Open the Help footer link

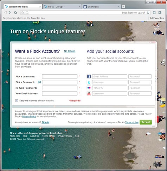tap(77, 136)
